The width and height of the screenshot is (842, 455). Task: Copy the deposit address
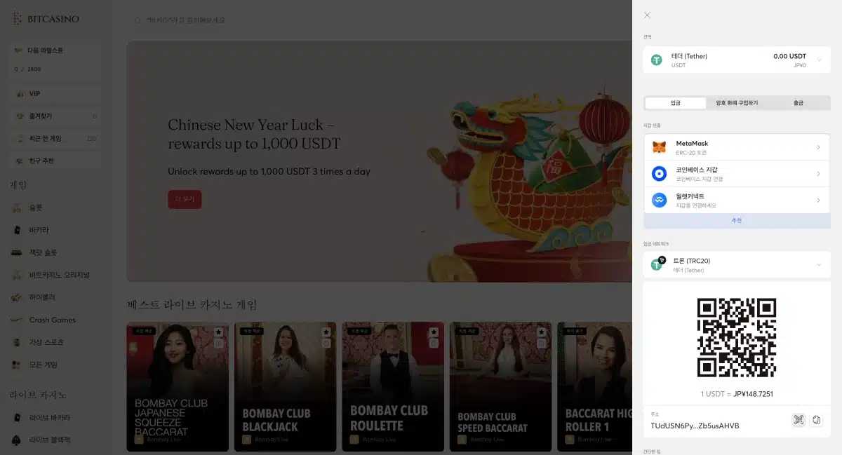point(816,420)
